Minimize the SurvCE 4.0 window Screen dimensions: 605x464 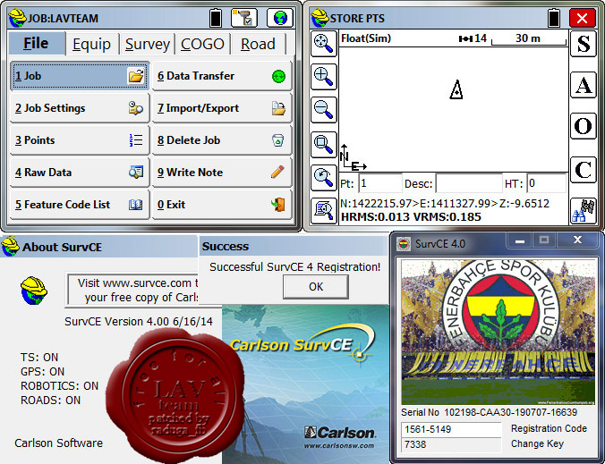tap(520, 240)
